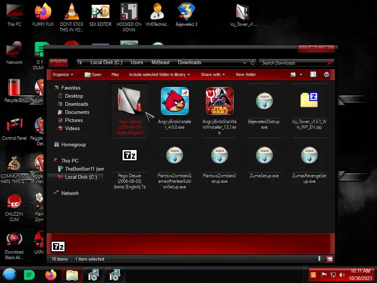The height and width of the screenshot is (283, 377).
Task: Open Control Panel desktop icon
Action: [x=14, y=129]
